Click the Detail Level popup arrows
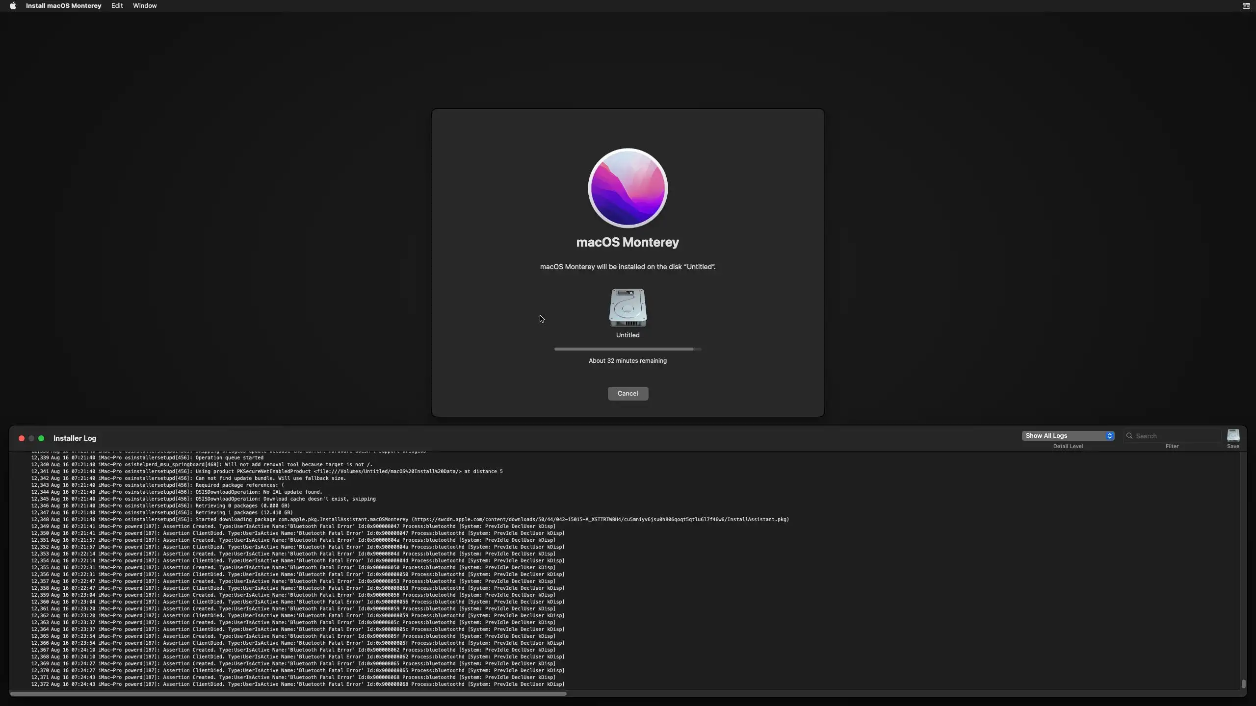The image size is (1256, 706). 1109,436
